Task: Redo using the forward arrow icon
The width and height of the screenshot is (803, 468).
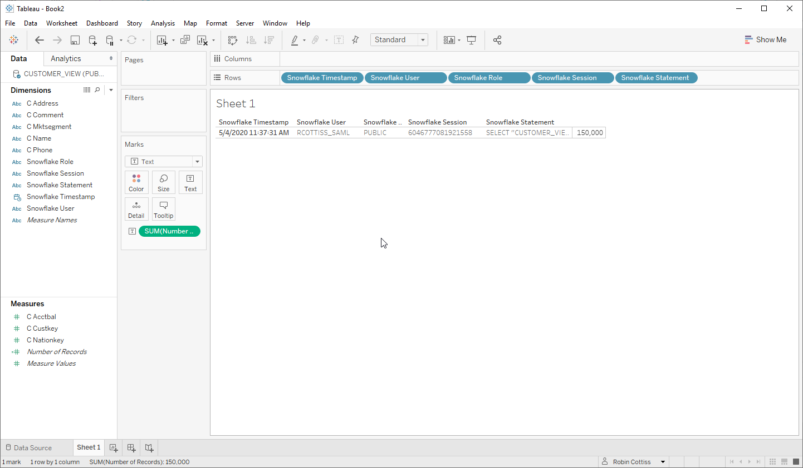Action: (x=57, y=40)
